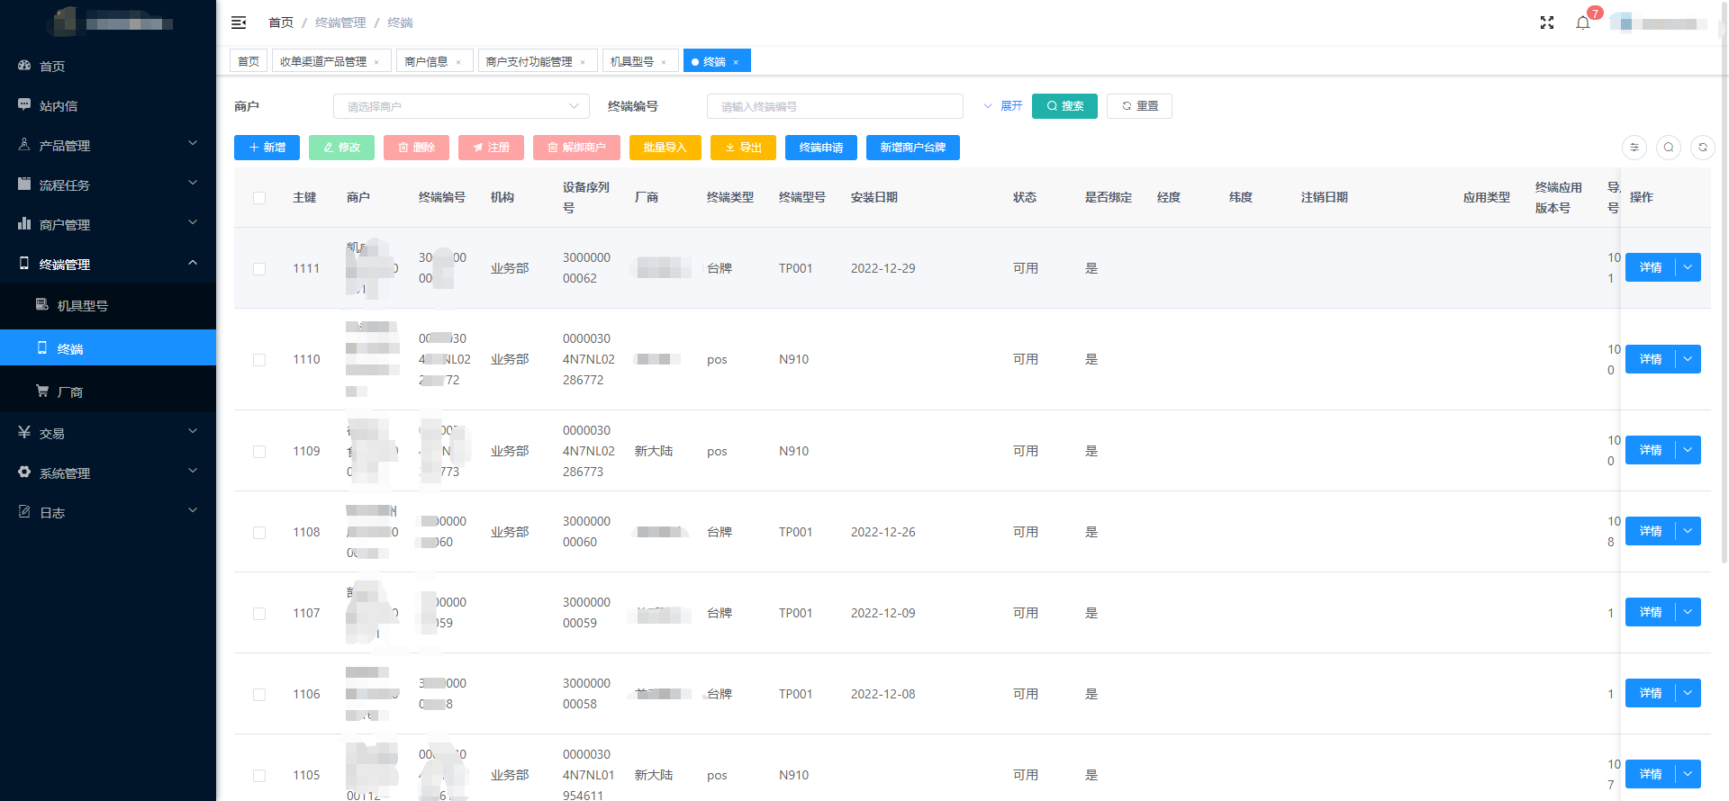Check the row 1105 checkbox
This screenshot has height=801, width=1729.
coord(259,776)
